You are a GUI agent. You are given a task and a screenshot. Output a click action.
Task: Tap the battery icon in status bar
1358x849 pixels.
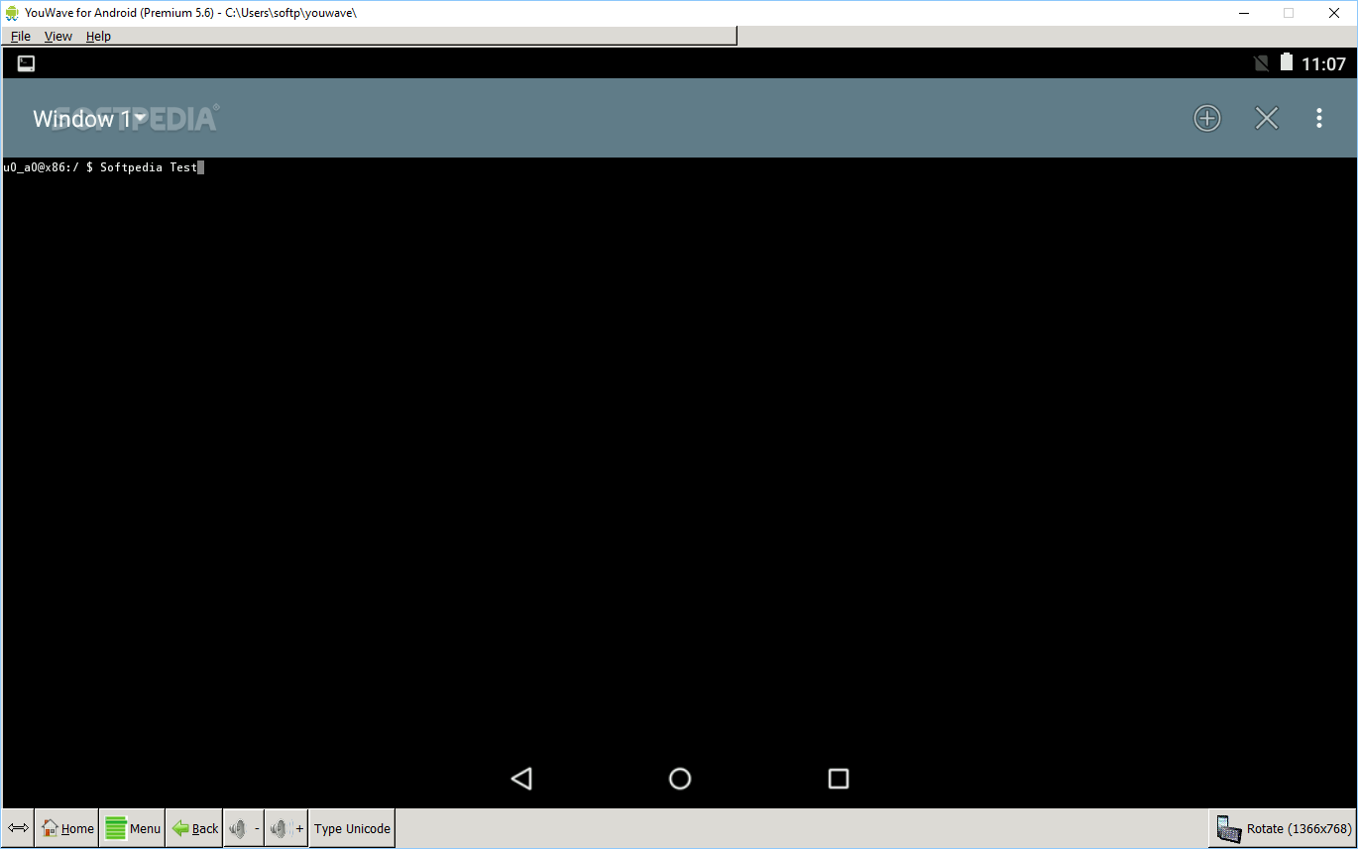pyautogui.click(x=1287, y=62)
